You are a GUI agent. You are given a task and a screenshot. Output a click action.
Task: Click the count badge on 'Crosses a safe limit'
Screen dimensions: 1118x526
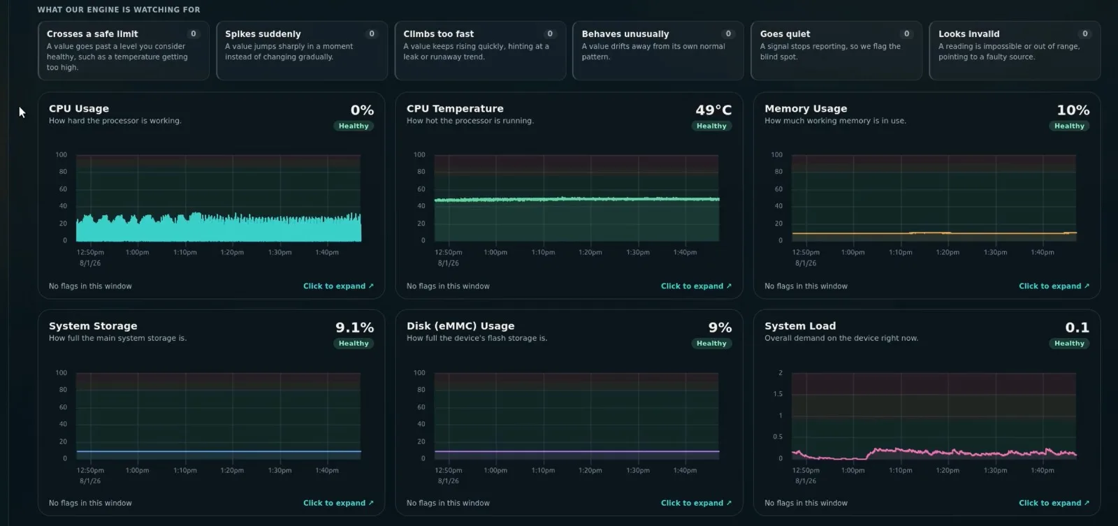(194, 34)
